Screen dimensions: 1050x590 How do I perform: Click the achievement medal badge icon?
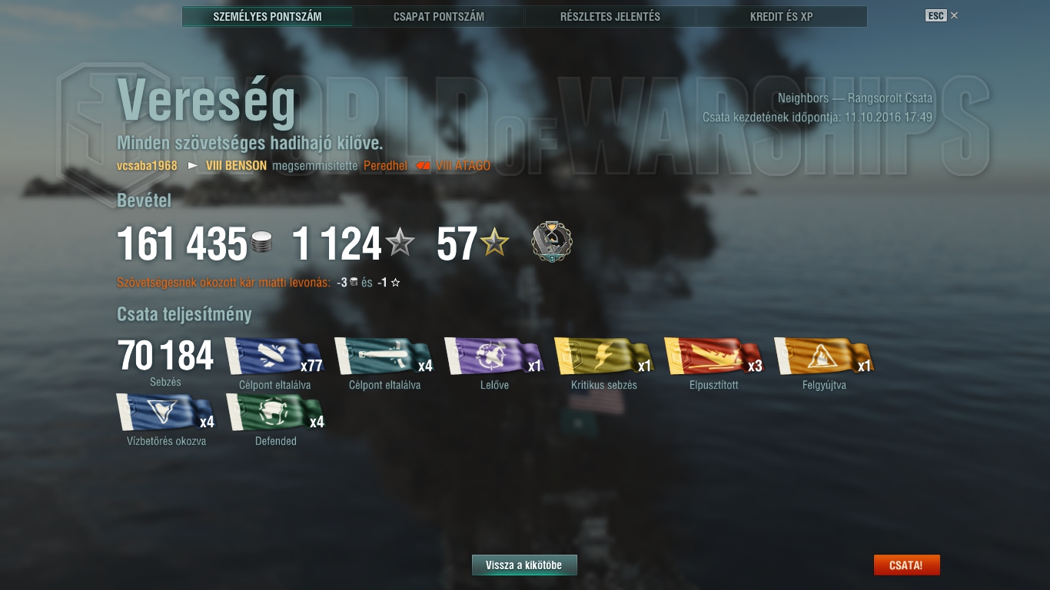[x=551, y=243]
